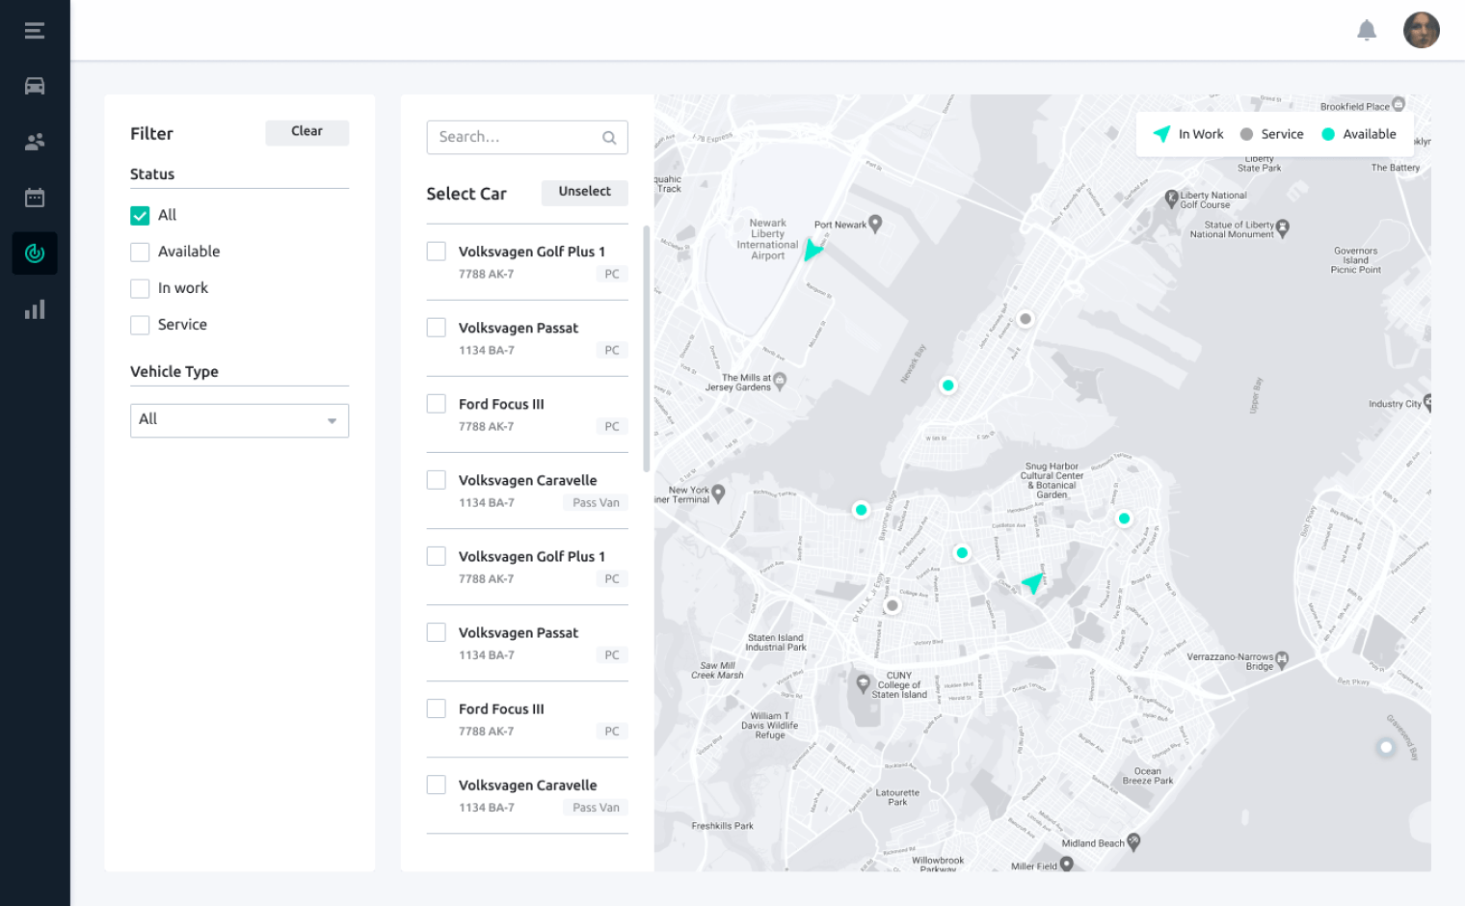Open the calendar icon in sidebar
Viewport: 1465px width, 906px height.
coord(35,197)
